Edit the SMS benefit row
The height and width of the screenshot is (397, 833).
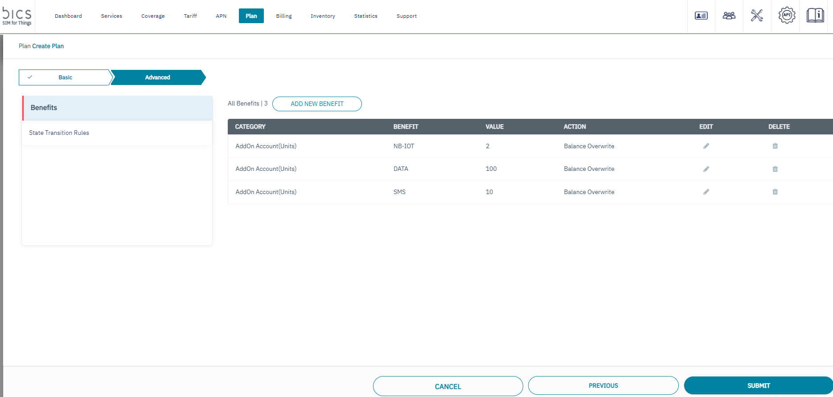[x=706, y=192]
